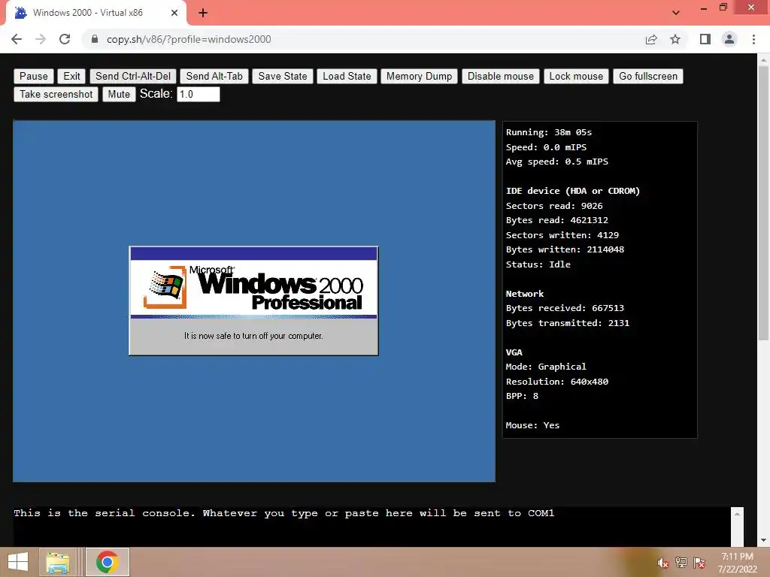Click the 'Bytes received: 667513' text
Viewport: 770px width, 577px height.
(x=565, y=308)
